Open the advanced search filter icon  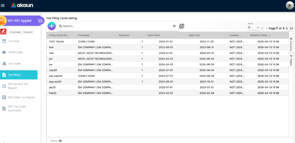point(174,26)
